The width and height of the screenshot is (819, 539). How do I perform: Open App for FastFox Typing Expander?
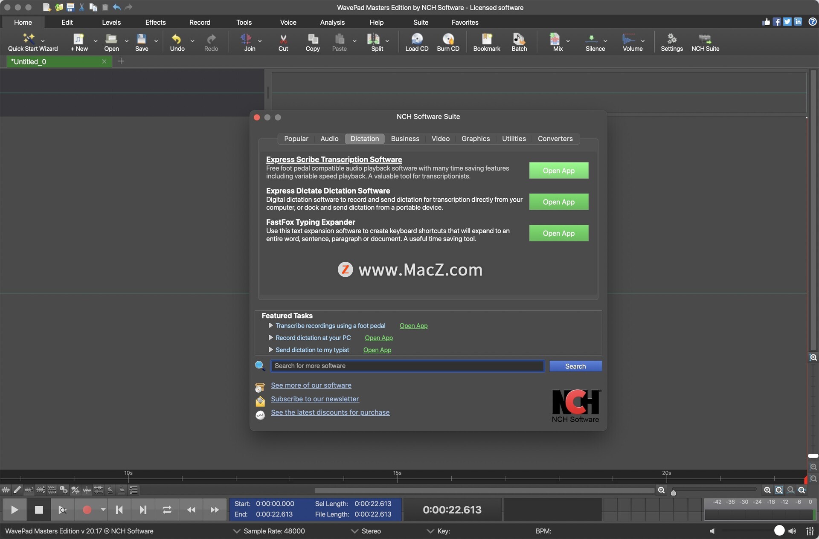[x=559, y=233]
